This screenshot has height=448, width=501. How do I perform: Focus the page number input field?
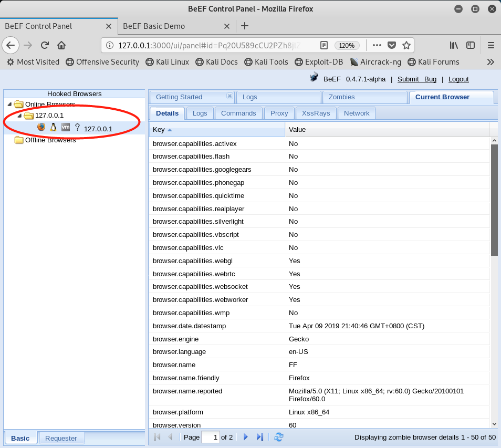[x=211, y=437]
